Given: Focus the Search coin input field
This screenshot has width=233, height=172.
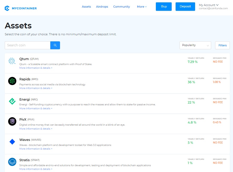Looking at the screenshot, I should point(28,45).
